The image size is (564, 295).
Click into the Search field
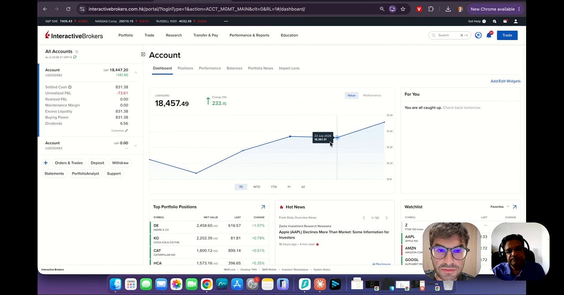(449, 35)
